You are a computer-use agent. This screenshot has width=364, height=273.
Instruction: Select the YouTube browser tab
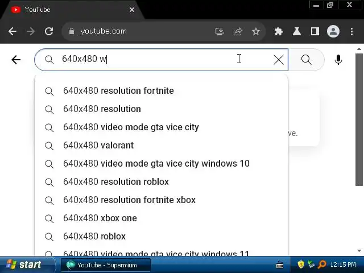(x=72, y=10)
